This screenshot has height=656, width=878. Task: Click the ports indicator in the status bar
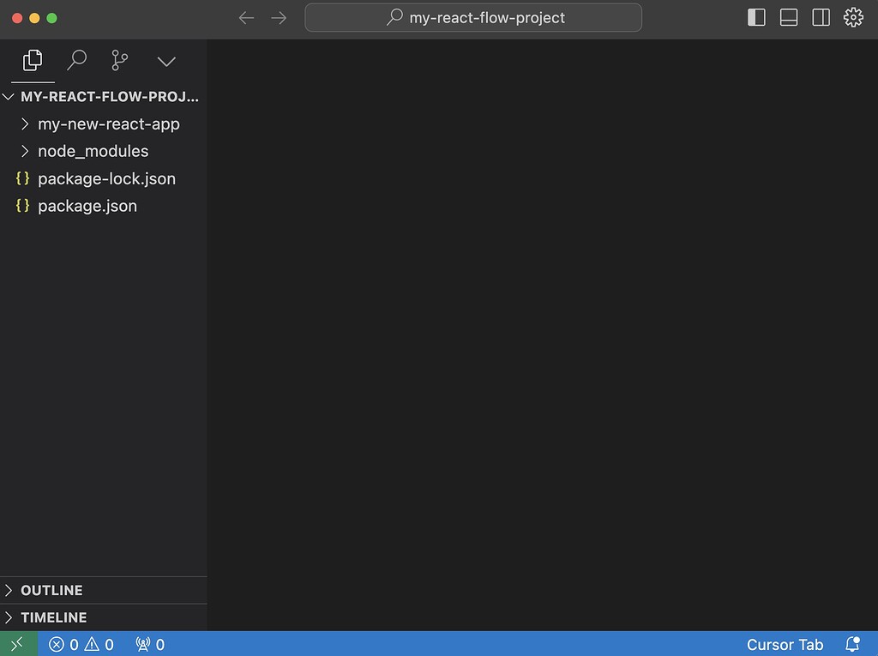150,644
